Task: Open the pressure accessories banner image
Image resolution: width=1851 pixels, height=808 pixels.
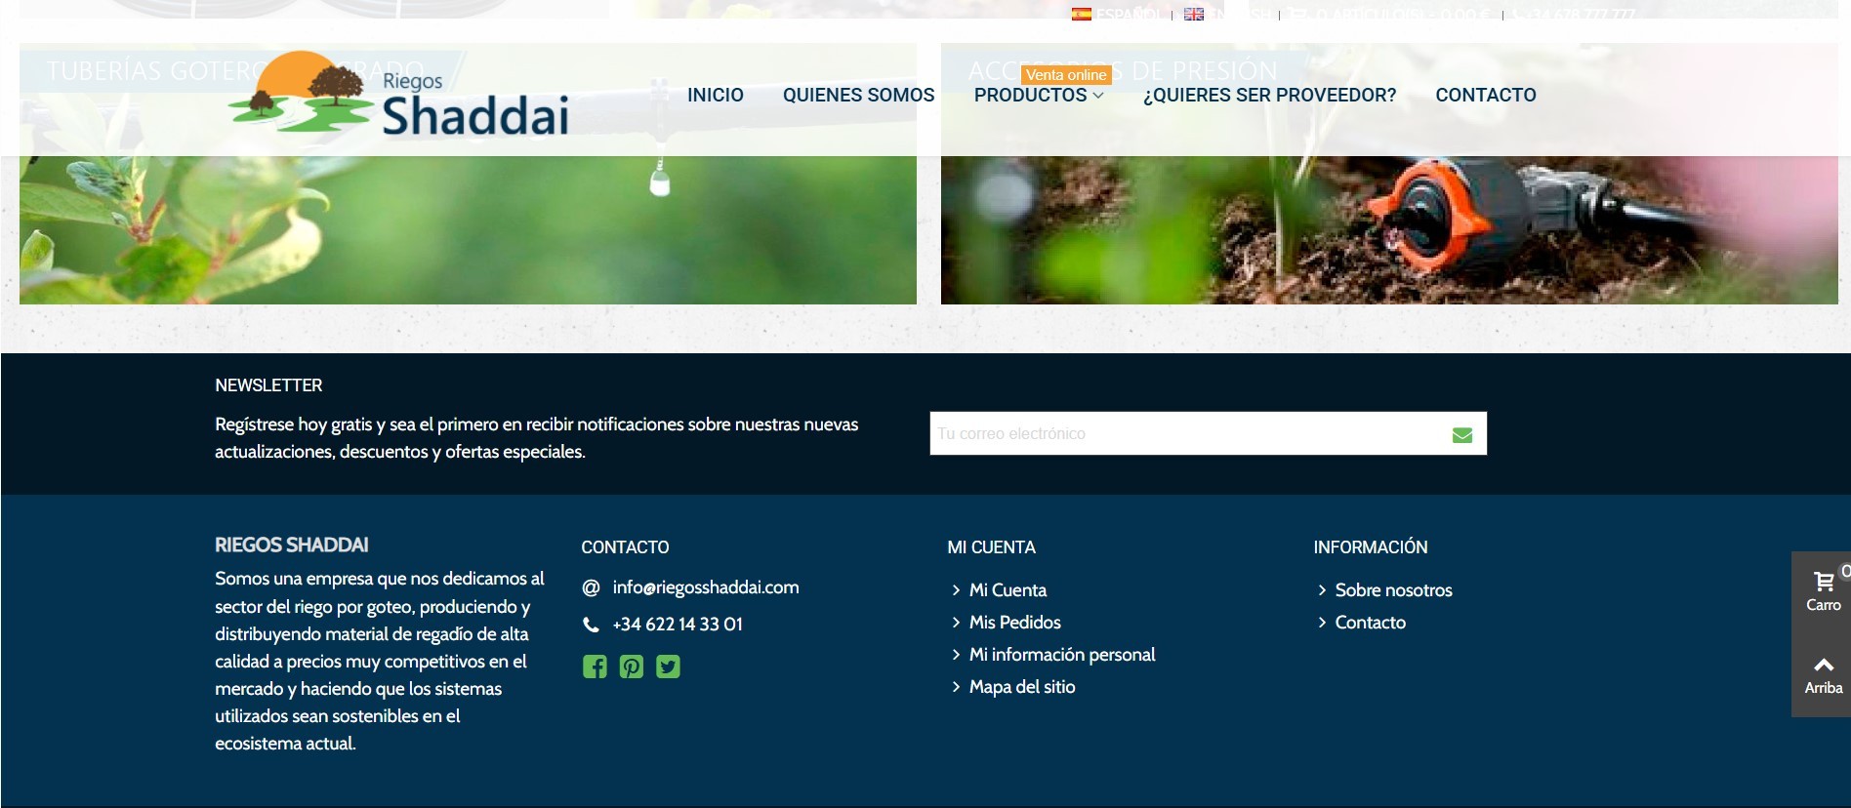Action: (x=1389, y=174)
